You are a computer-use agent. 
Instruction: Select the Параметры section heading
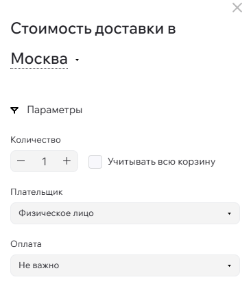pos(55,110)
